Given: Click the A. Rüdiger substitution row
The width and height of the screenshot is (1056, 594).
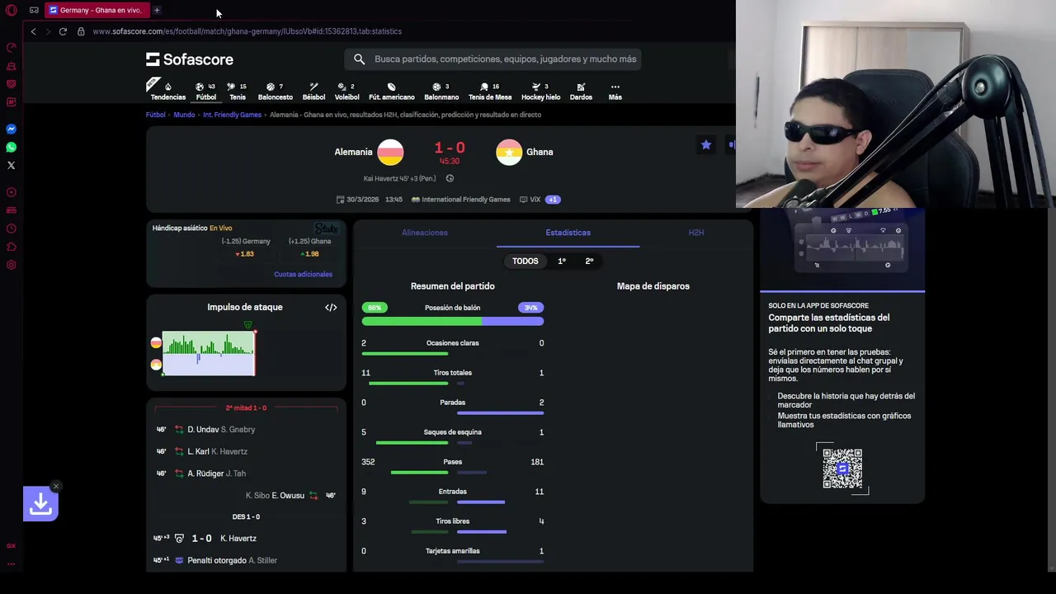Looking at the screenshot, I should pyautogui.click(x=246, y=474).
